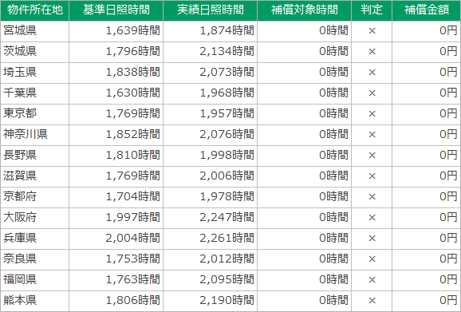Click the 1,806時間 cell
The height and width of the screenshot is (312, 461).
pyautogui.click(x=116, y=301)
